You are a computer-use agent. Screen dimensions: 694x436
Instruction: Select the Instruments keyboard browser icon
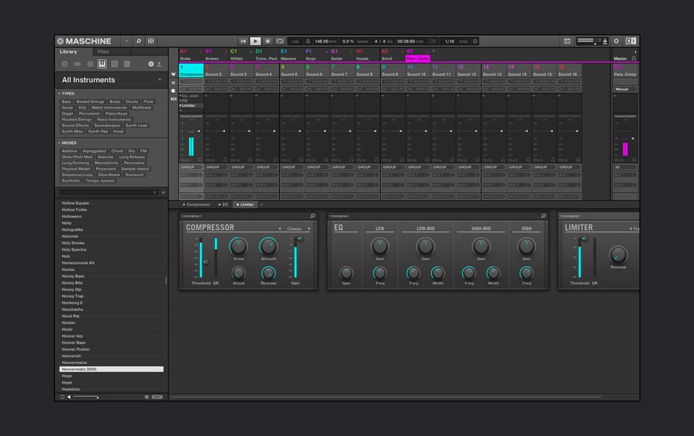102,64
